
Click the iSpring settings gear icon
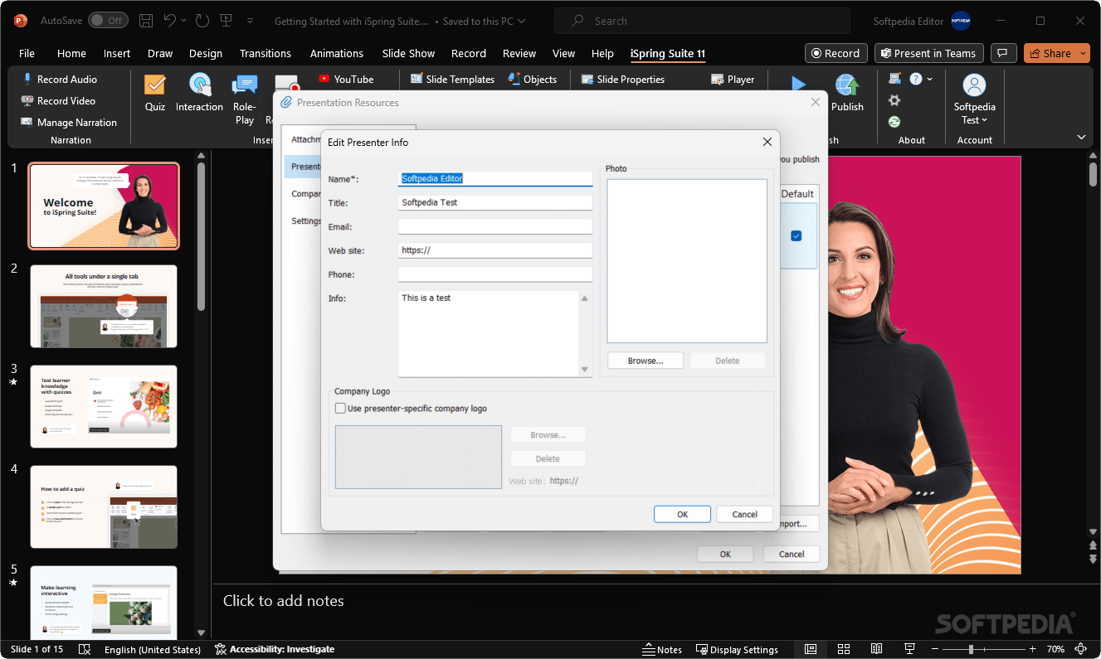894,100
